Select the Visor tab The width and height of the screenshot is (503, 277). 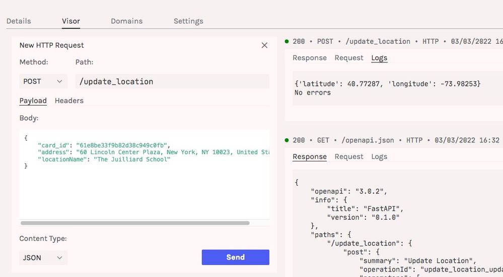point(71,21)
